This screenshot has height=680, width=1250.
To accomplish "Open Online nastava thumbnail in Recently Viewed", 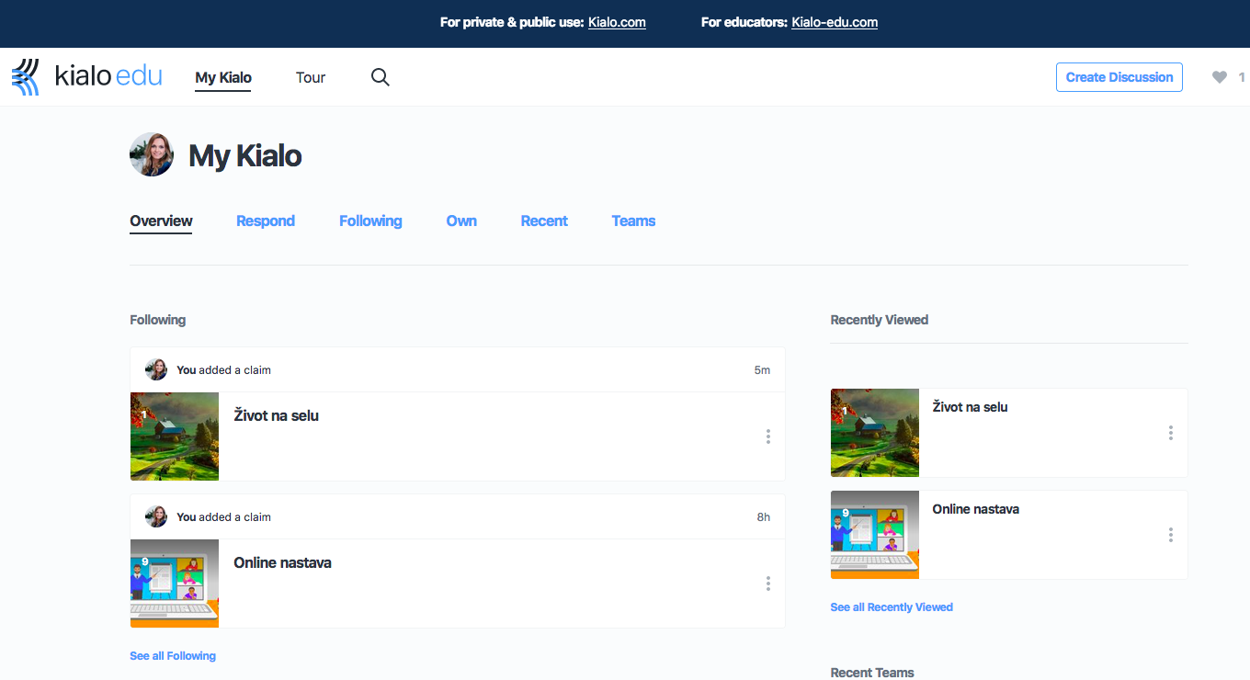I will [874, 535].
